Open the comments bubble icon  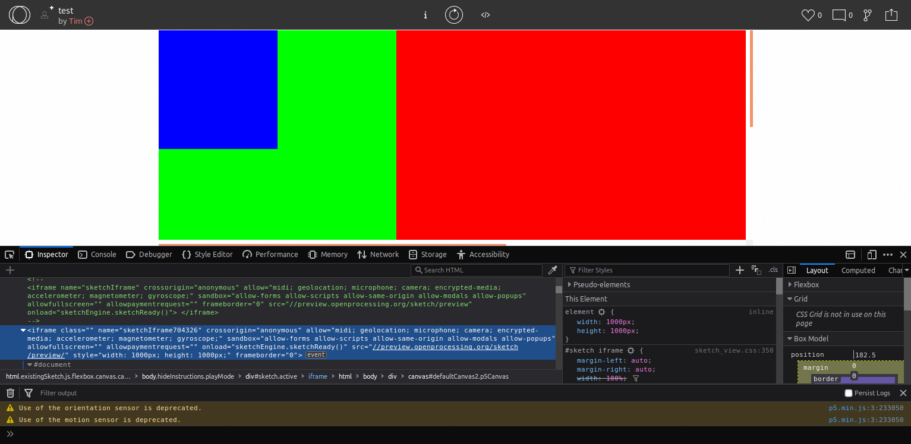(x=839, y=15)
